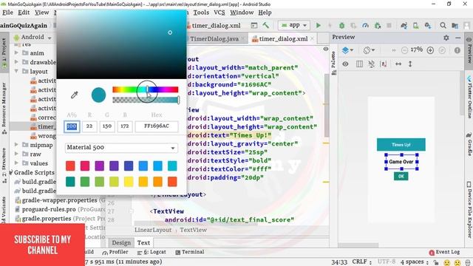Open the Help menu
This screenshot has height=266, width=473.
(x=265, y=13)
